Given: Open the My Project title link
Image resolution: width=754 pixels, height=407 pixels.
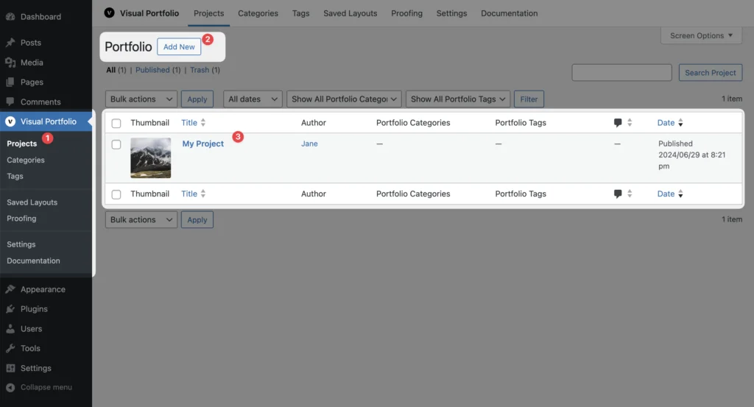Looking at the screenshot, I should pos(203,144).
